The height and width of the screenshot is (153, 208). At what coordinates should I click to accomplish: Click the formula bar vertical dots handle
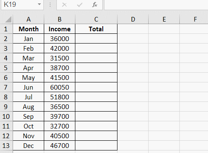pyautogui.click(x=50, y=5)
